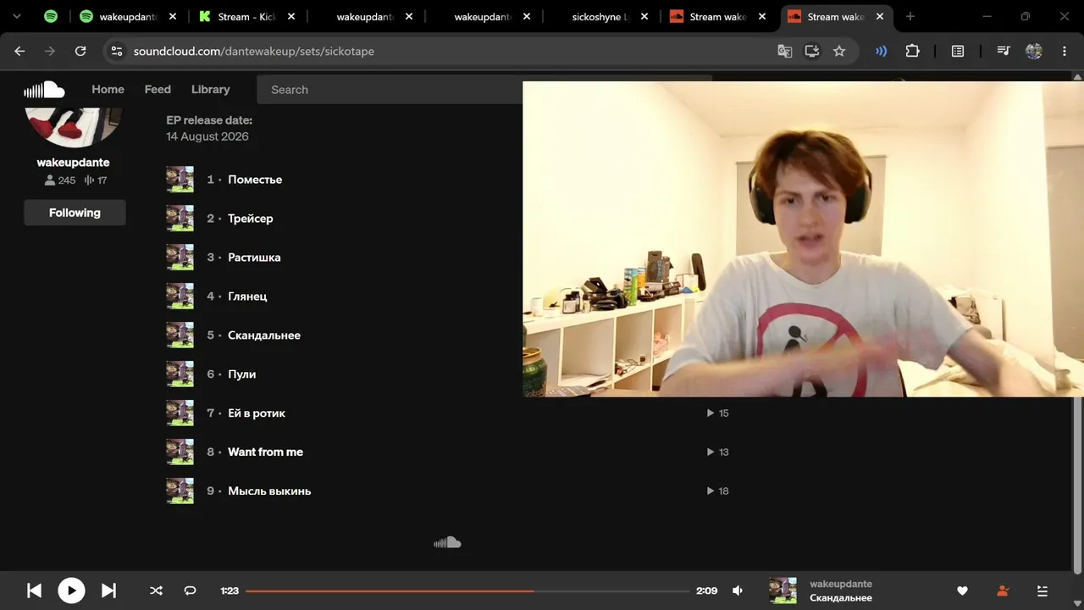This screenshot has height=610, width=1084.
Task: Switch to the Stream - Kick tab
Action: [246, 16]
